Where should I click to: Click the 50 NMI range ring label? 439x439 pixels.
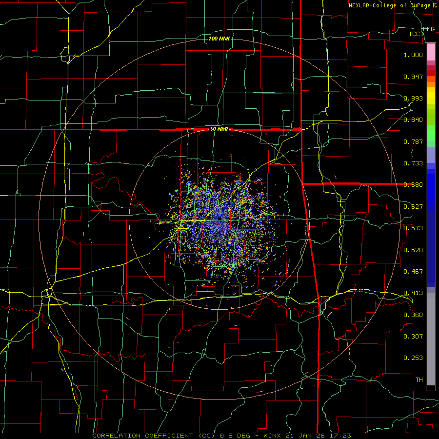click(219, 129)
